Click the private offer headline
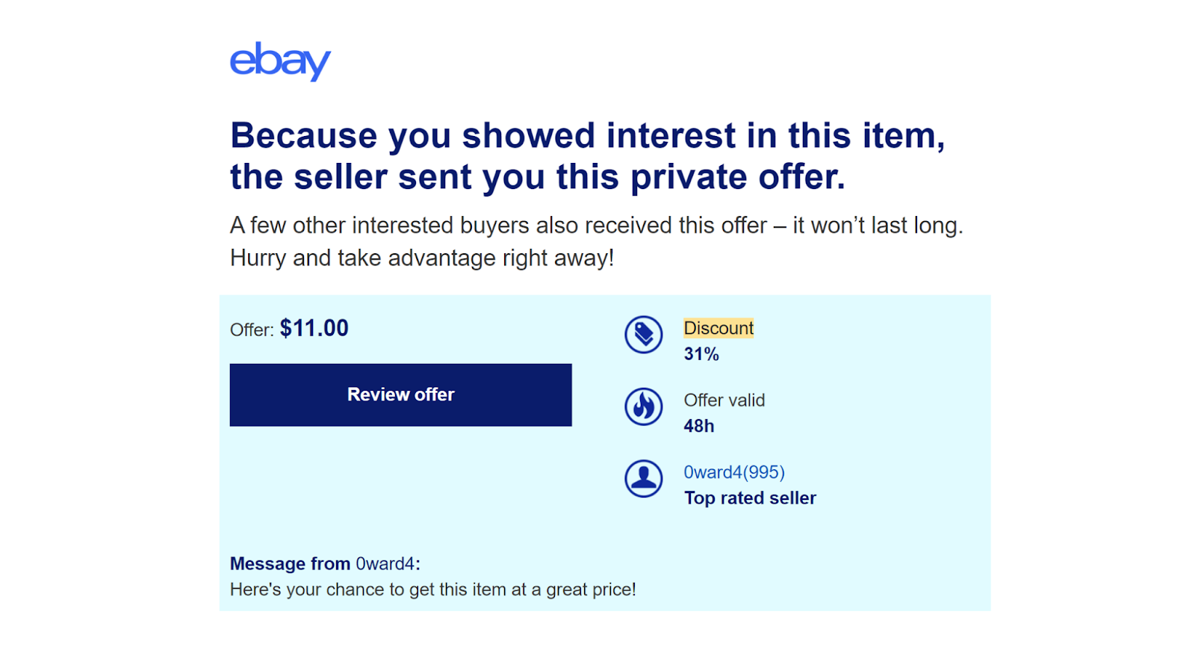 pos(588,156)
